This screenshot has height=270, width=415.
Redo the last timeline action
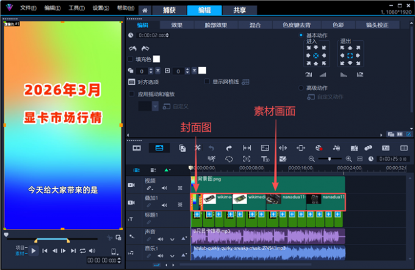229,148
